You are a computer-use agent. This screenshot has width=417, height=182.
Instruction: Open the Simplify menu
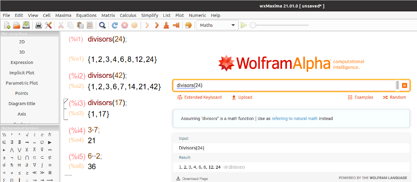(150, 15)
